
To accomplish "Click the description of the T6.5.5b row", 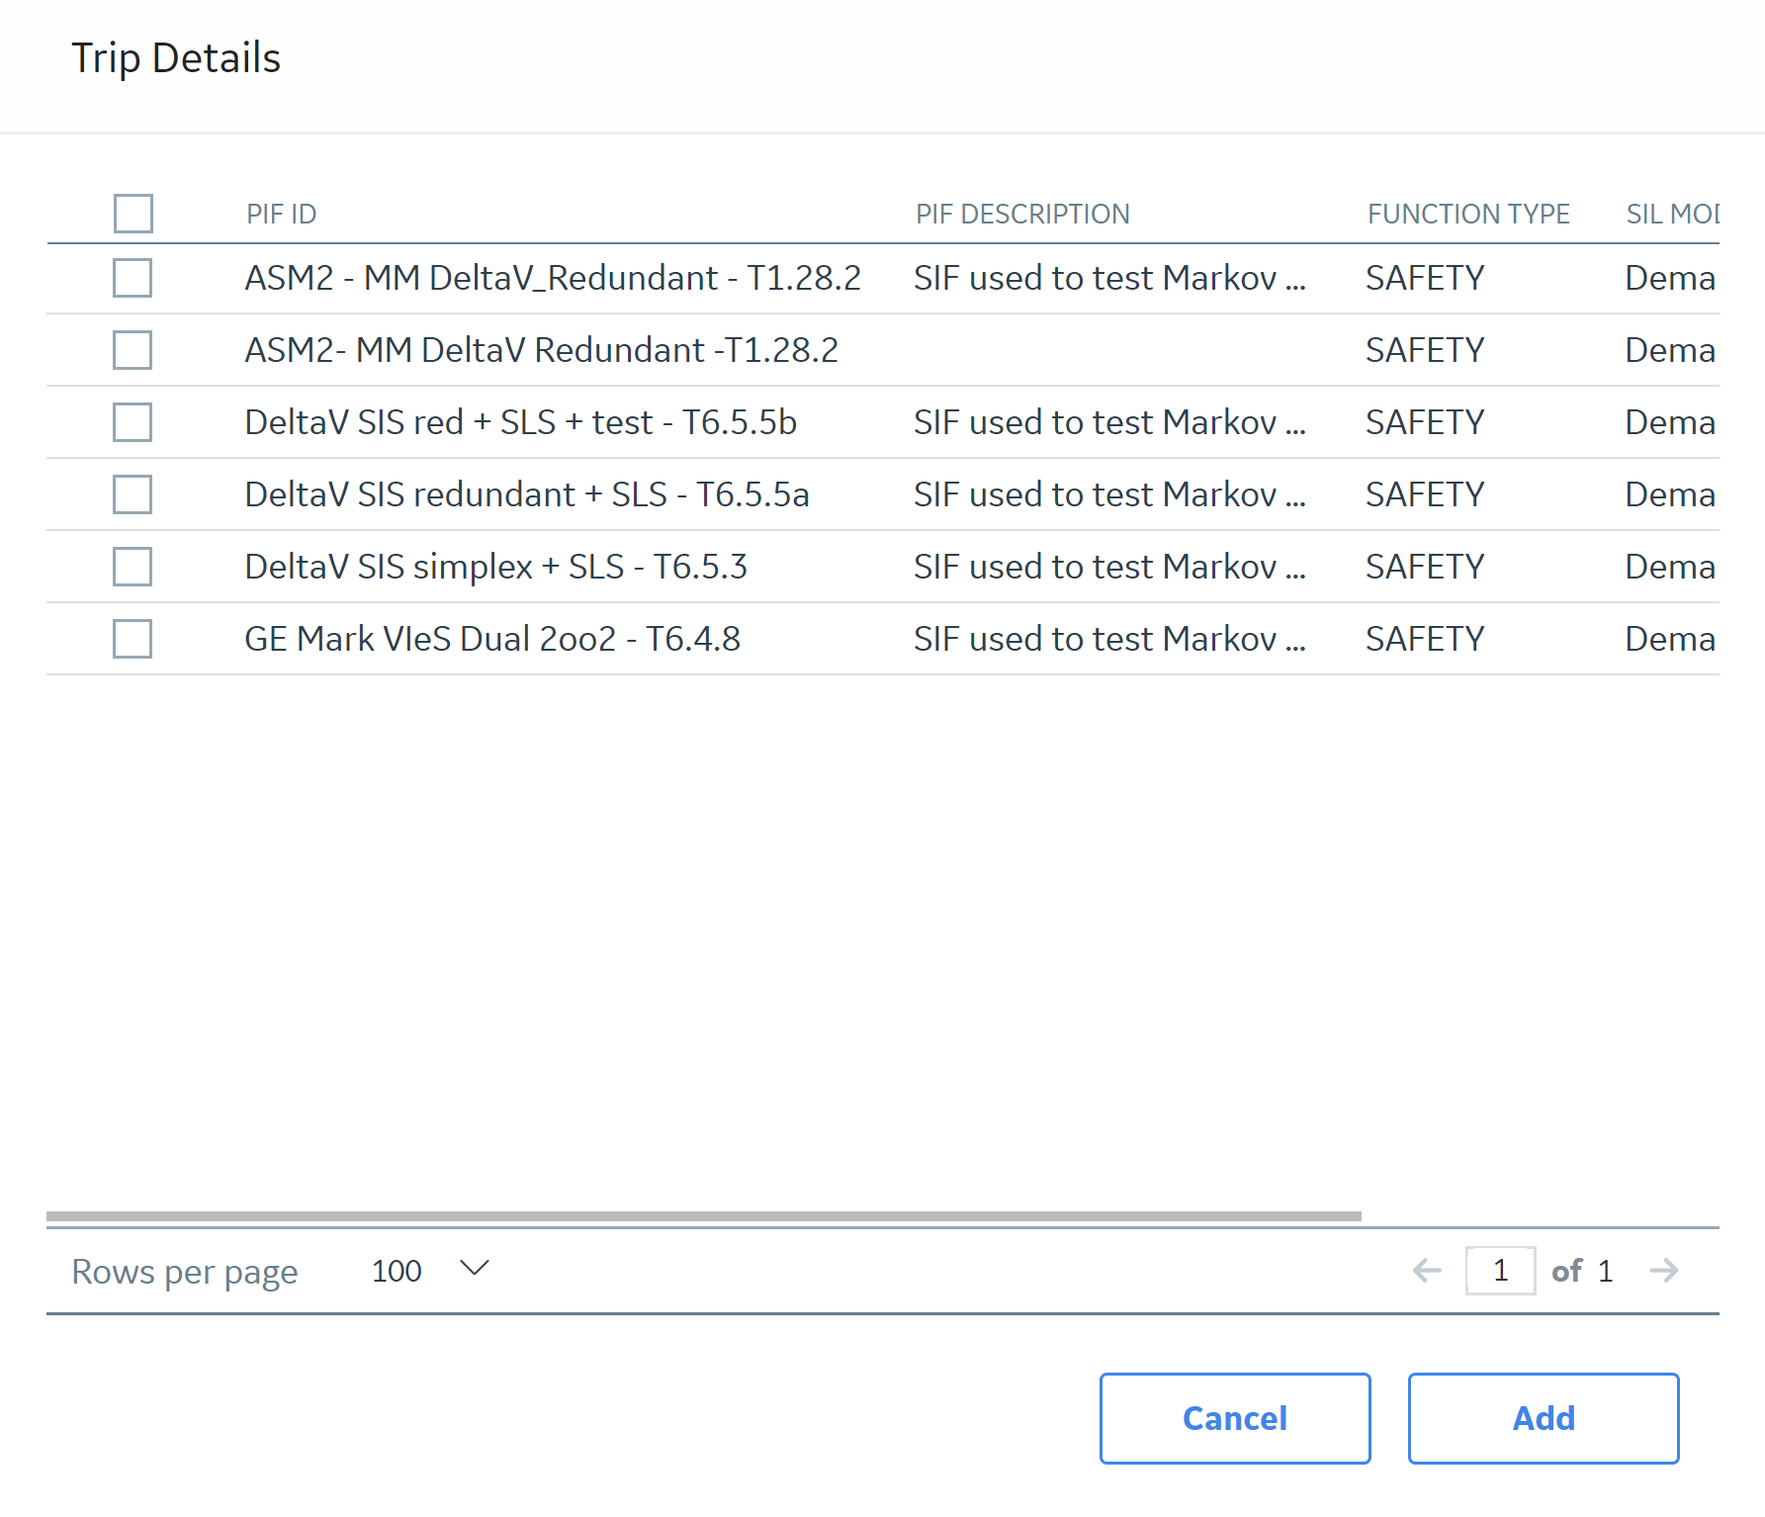I will click(1109, 422).
